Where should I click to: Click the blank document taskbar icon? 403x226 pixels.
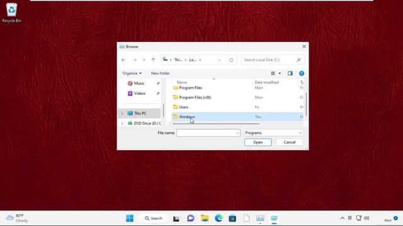tap(246, 218)
